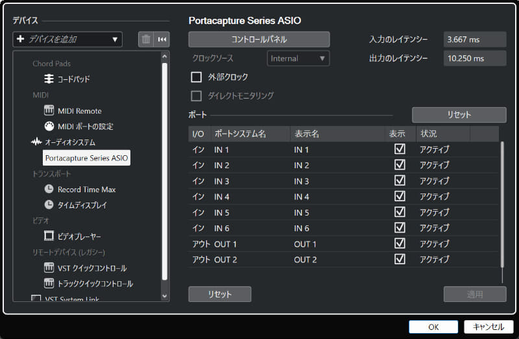The width and height of the screenshot is (519, 339).
Task: Uncheck the 表示 box for IN 3
Action: pos(400,181)
